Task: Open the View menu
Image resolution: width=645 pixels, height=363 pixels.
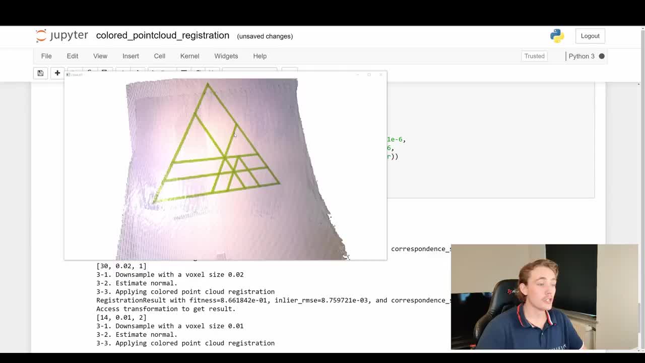Action: click(x=100, y=56)
